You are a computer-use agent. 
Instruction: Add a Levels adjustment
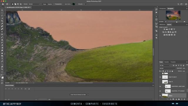(x=167, y=29)
